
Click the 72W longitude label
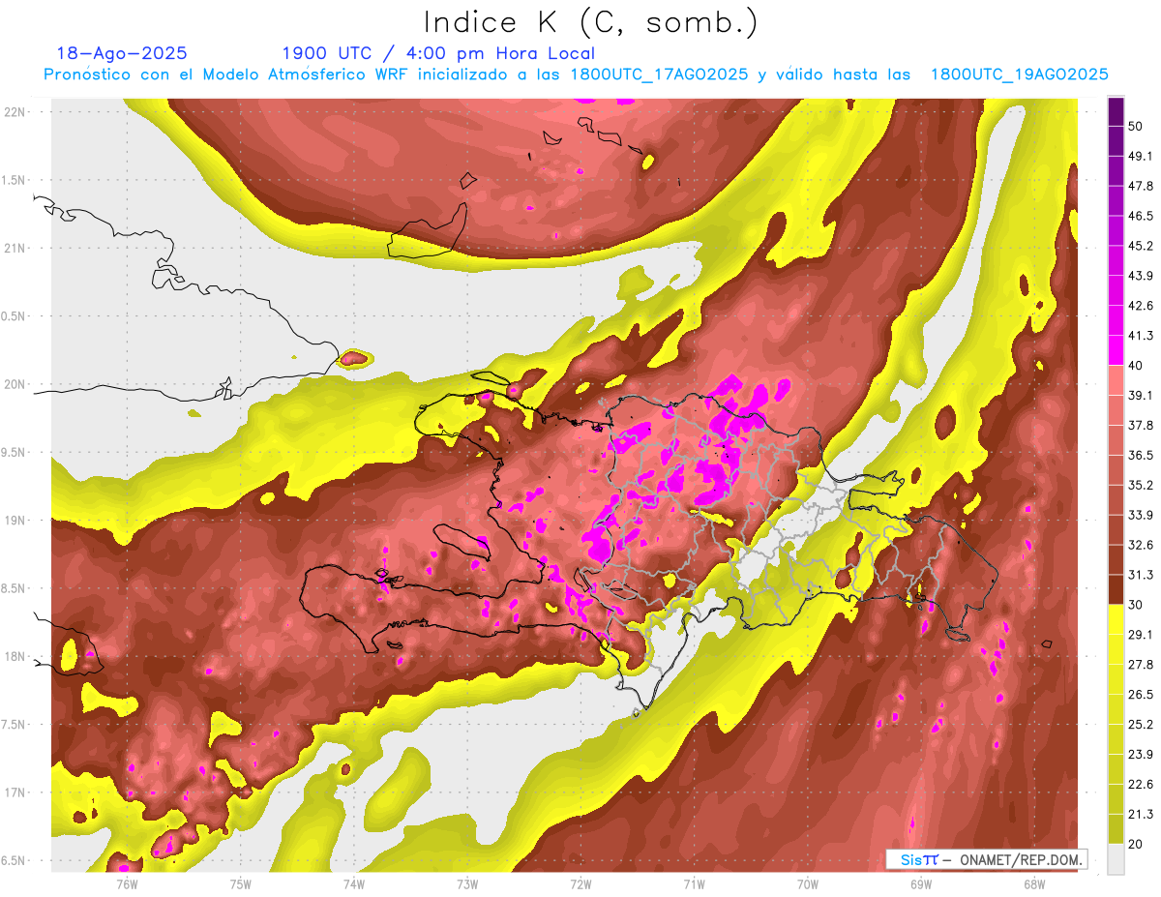[x=580, y=883]
